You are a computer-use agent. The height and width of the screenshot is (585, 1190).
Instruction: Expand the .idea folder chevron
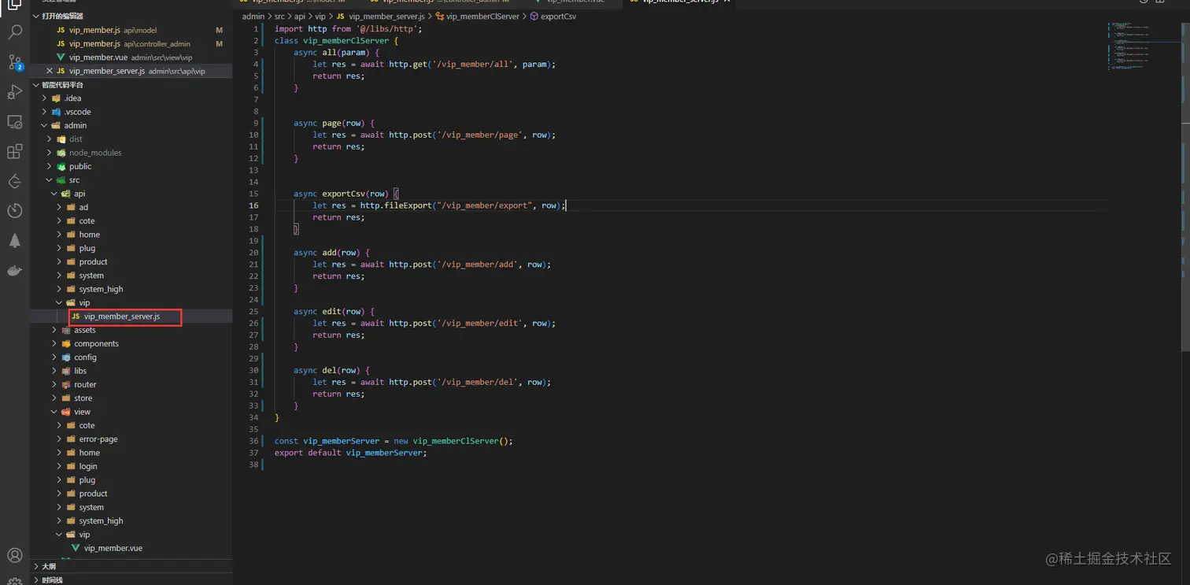pos(45,98)
